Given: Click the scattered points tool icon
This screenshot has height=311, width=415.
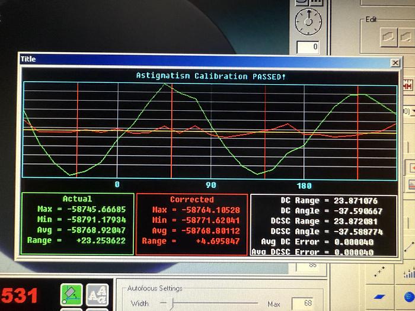Looking at the screenshot, I should 380,271.
